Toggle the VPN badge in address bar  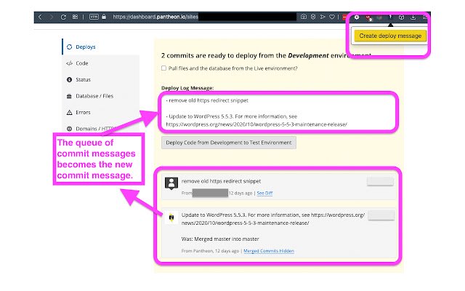94,17
